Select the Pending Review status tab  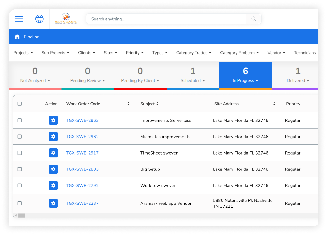click(88, 75)
